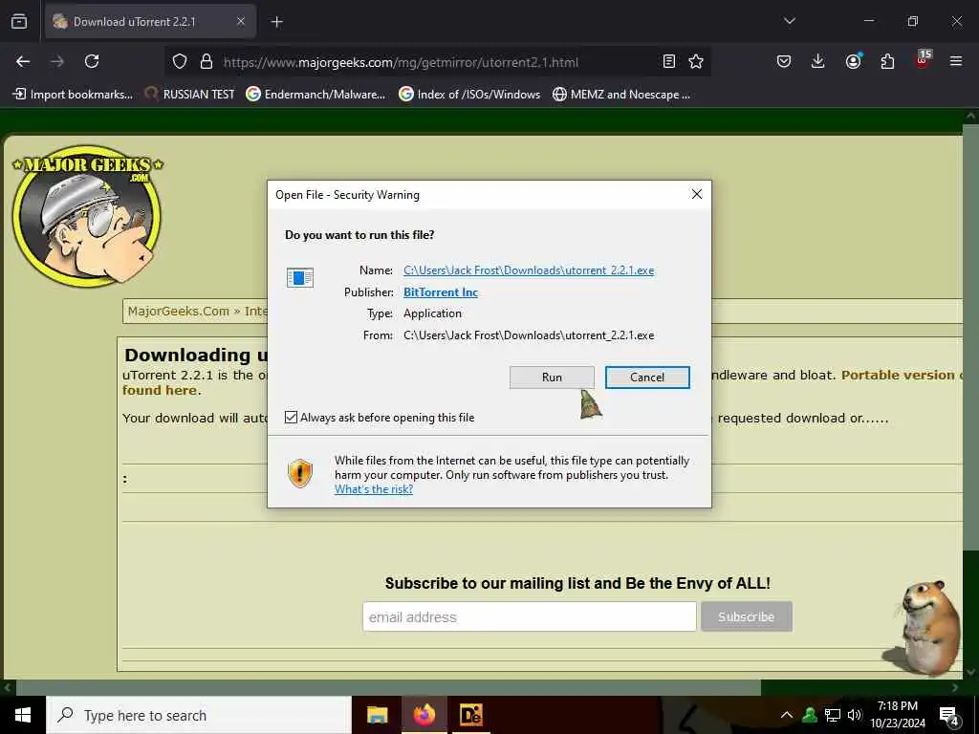Open the Windows Start menu

tap(23, 715)
